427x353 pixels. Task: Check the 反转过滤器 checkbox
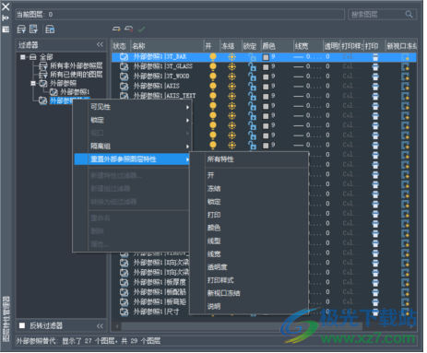[x=22, y=325]
